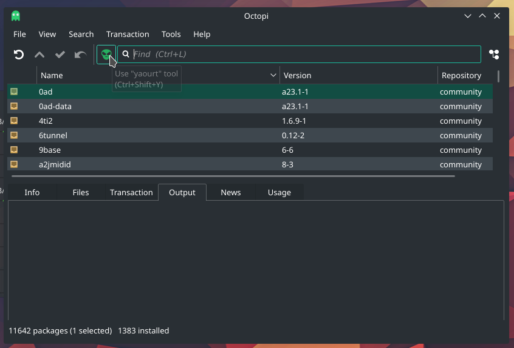Toggle the yaourt alien tool button

(x=106, y=55)
